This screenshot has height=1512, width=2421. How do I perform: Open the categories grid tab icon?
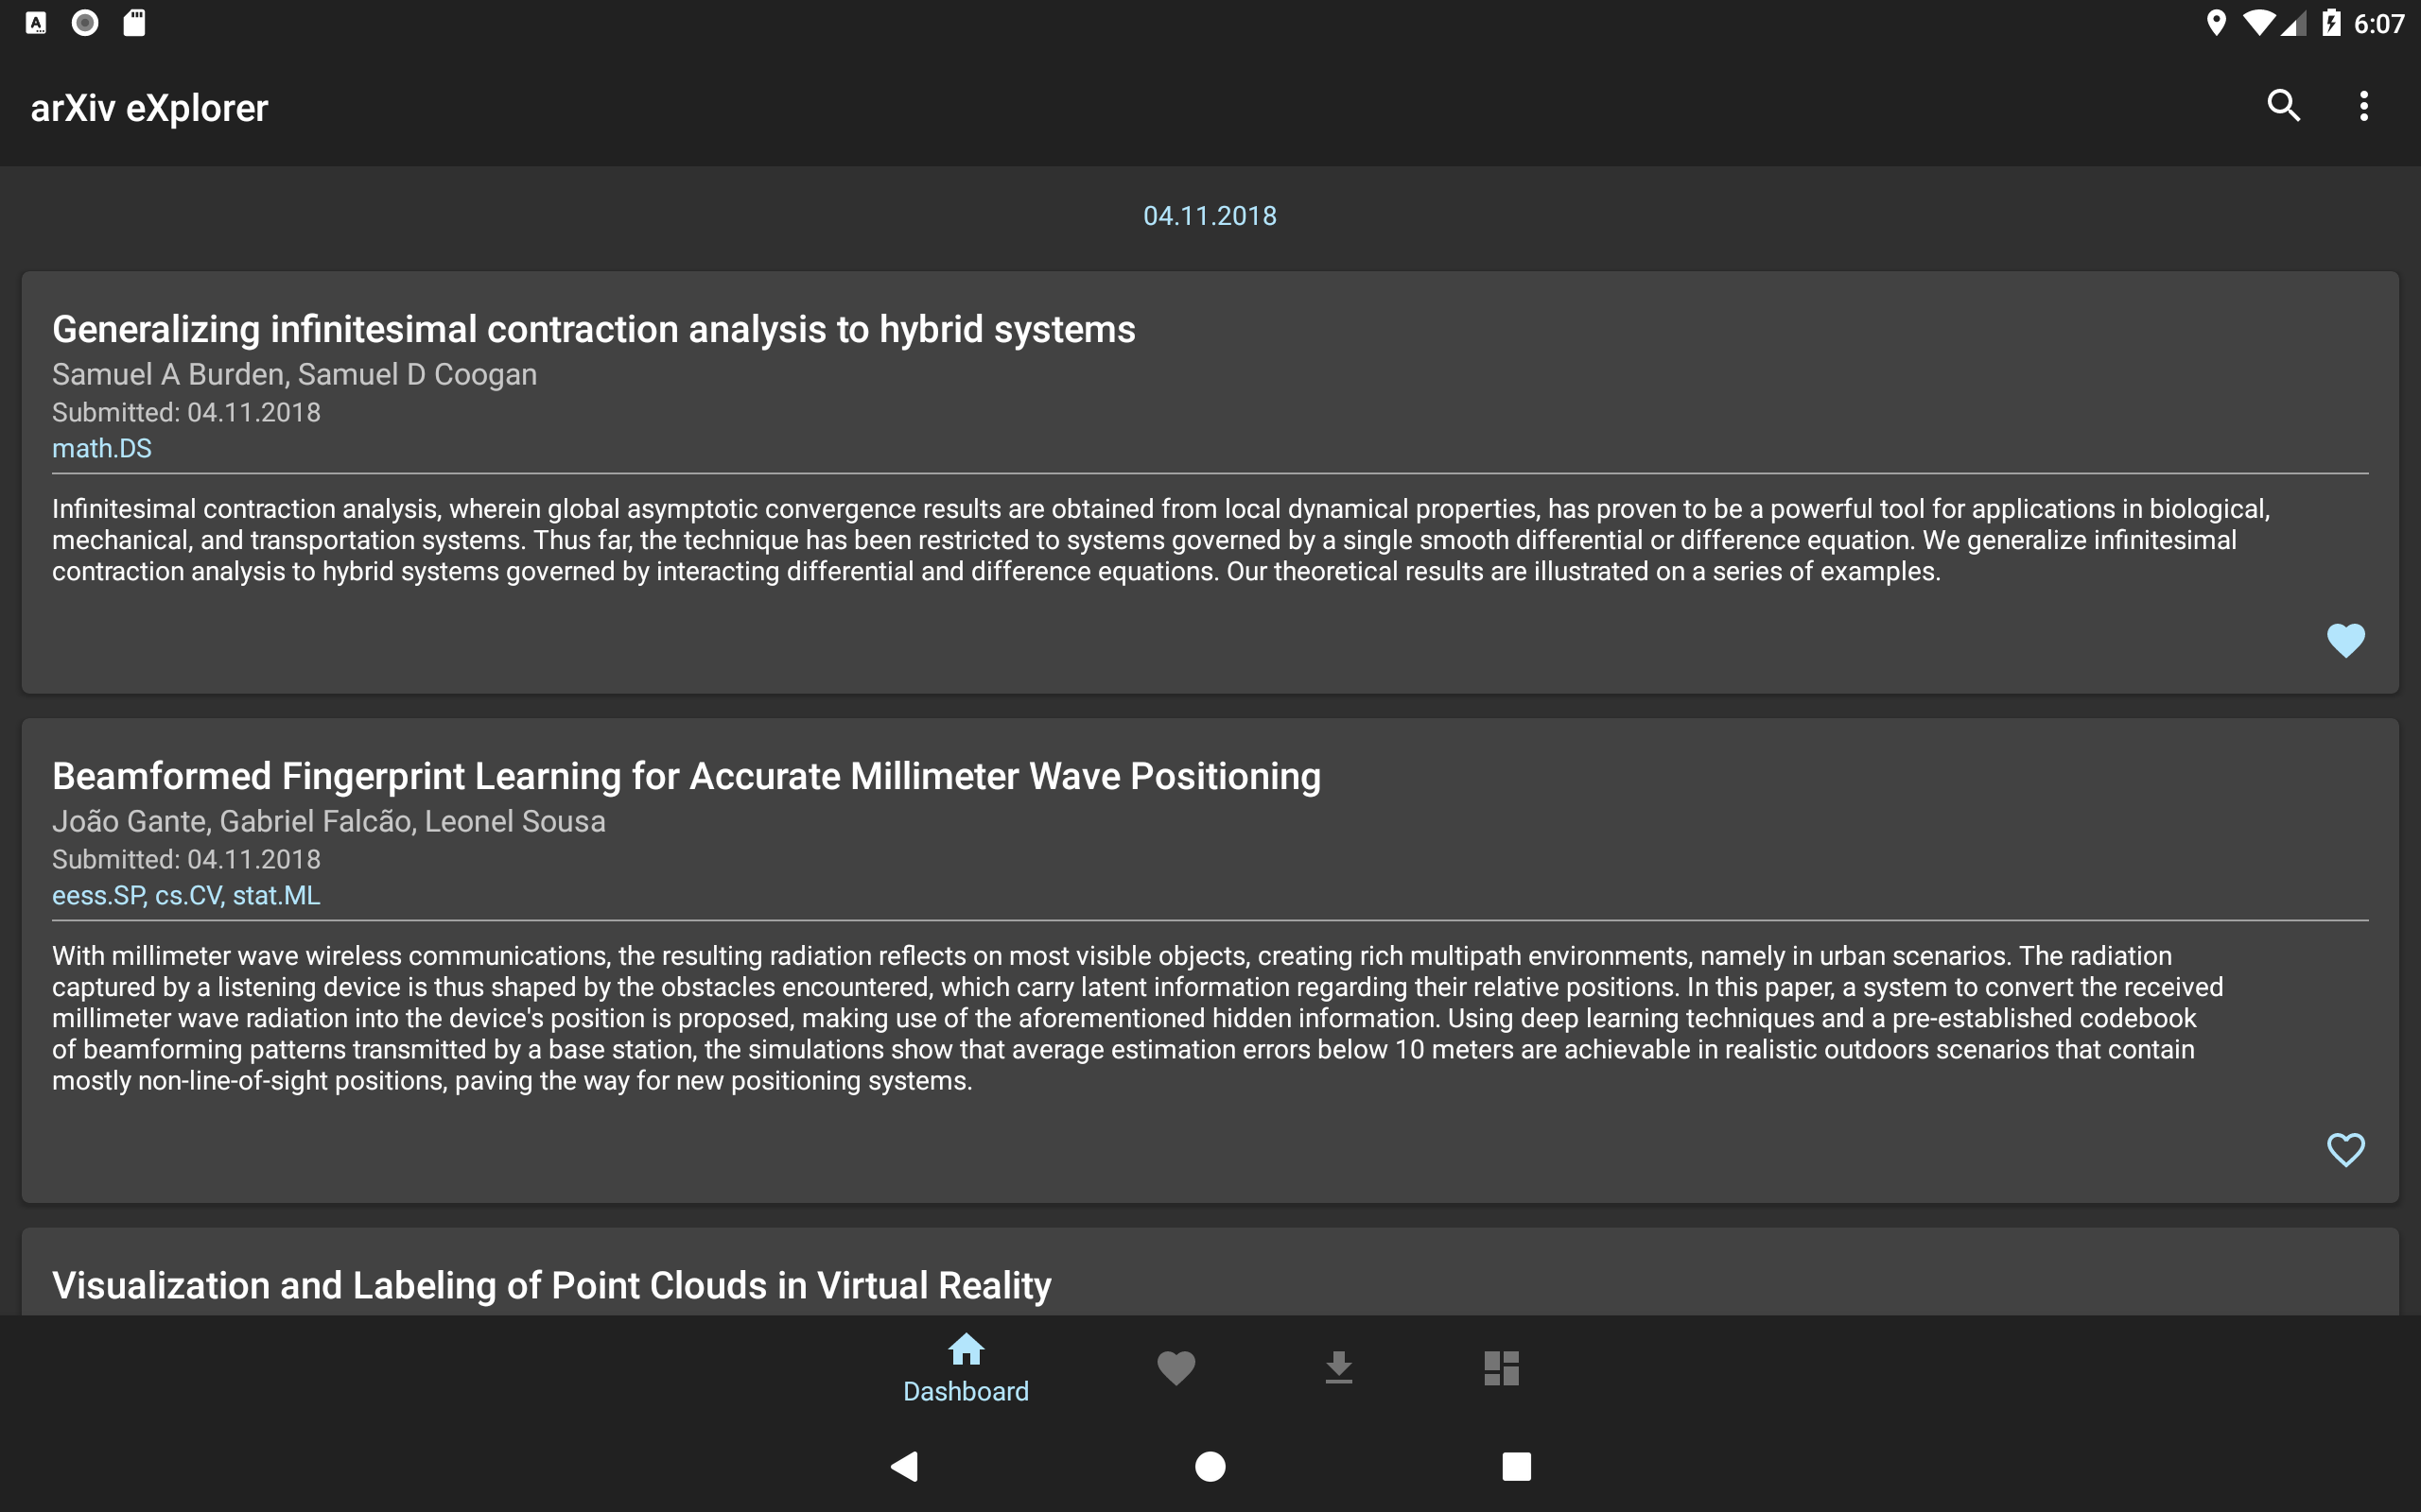(x=1501, y=1367)
